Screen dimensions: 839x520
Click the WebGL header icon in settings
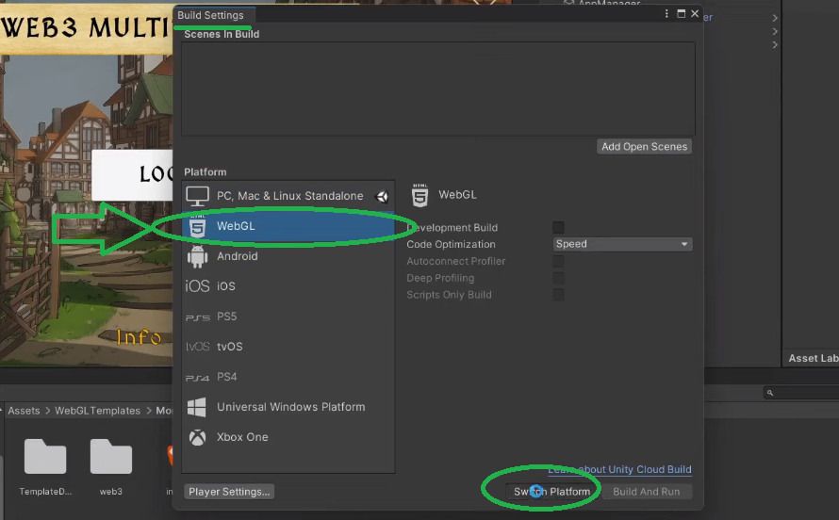(420, 195)
